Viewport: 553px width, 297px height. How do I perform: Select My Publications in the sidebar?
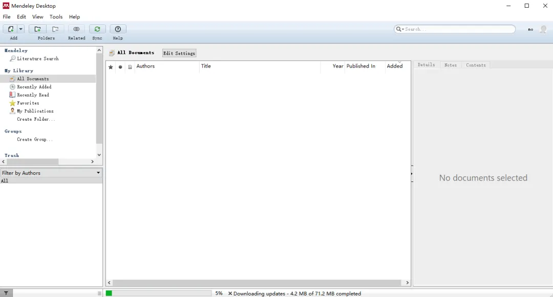click(35, 111)
